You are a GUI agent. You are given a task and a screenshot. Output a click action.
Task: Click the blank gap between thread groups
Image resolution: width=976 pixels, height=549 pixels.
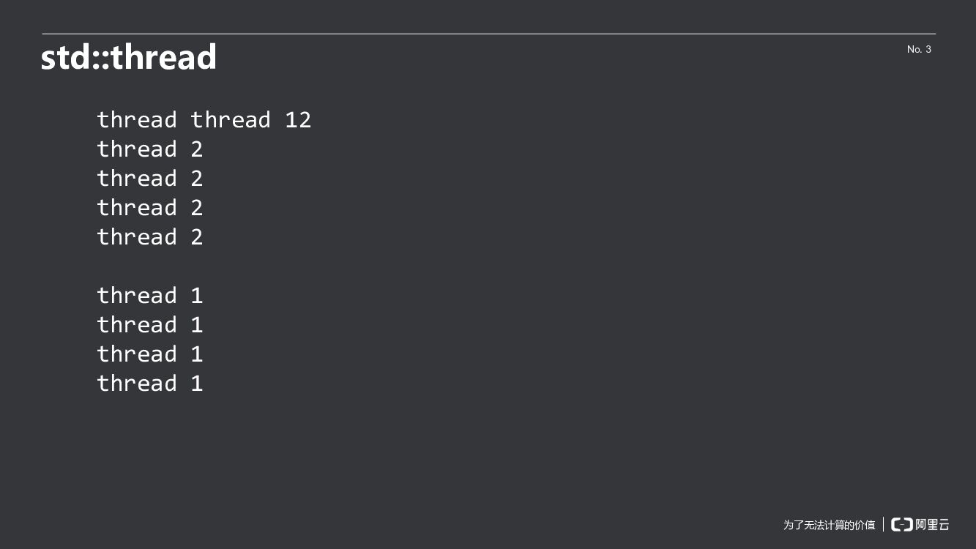point(149,266)
